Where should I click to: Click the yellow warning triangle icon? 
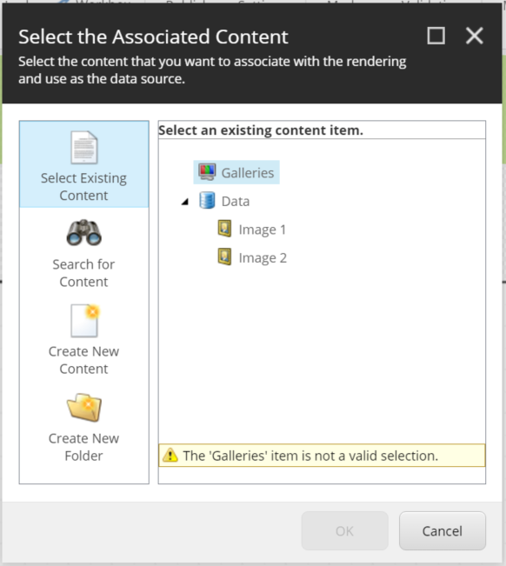tap(170, 456)
